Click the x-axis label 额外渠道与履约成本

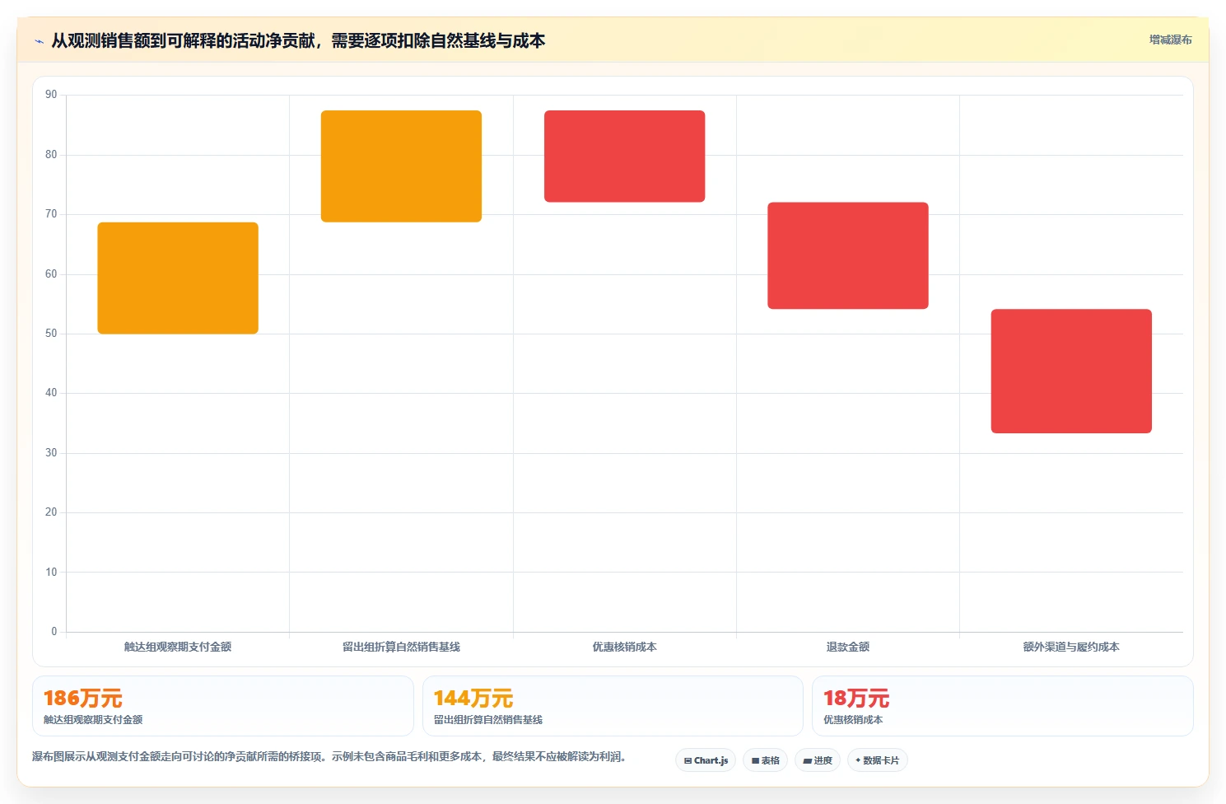(x=1071, y=647)
